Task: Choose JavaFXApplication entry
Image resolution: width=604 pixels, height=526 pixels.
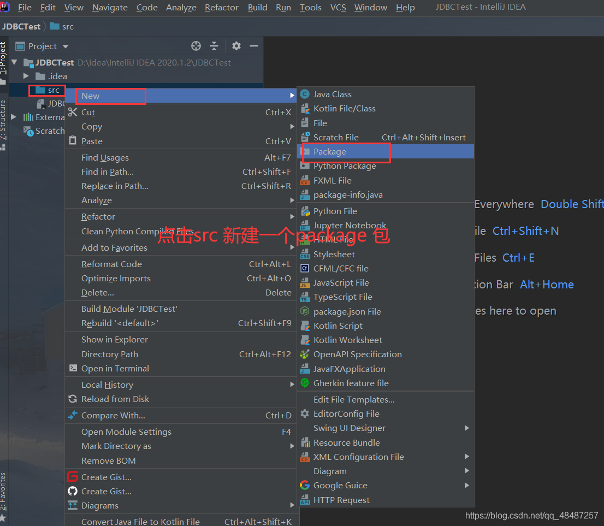Action: 386,369
